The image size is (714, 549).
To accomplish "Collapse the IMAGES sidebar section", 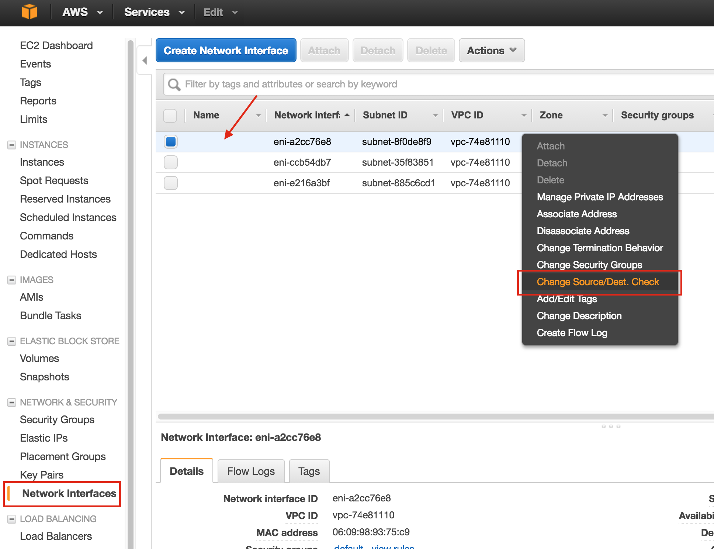I will (12, 280).
